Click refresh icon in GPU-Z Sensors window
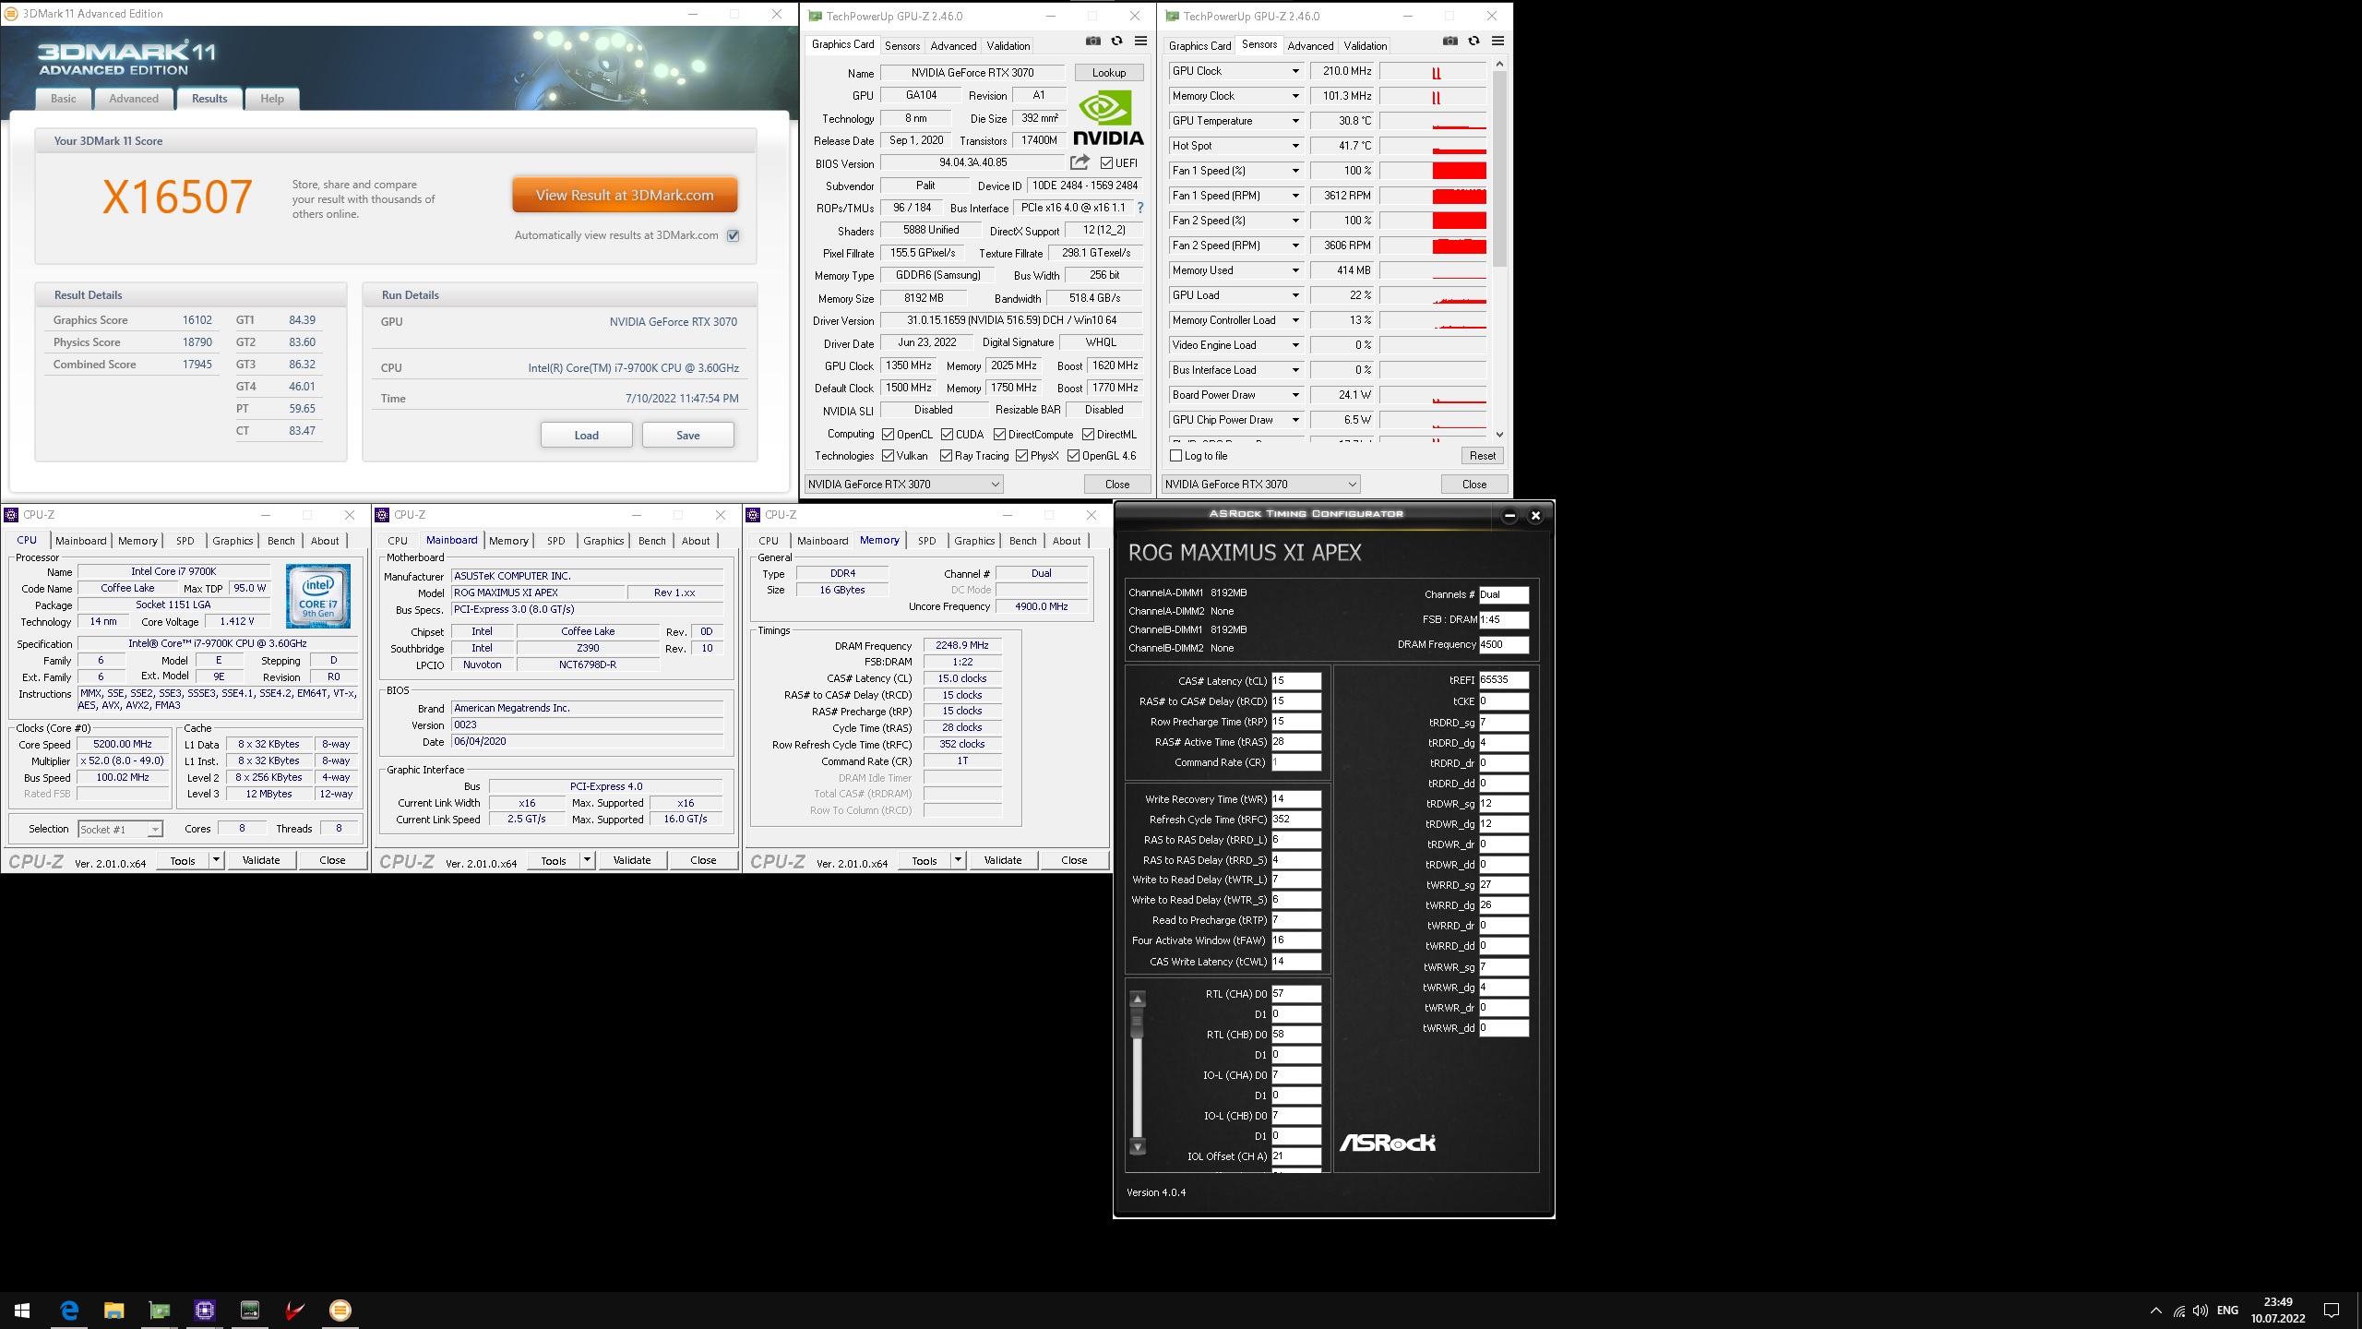Viewport: 2362px width, 1329px height. [x=1473, y=42]
